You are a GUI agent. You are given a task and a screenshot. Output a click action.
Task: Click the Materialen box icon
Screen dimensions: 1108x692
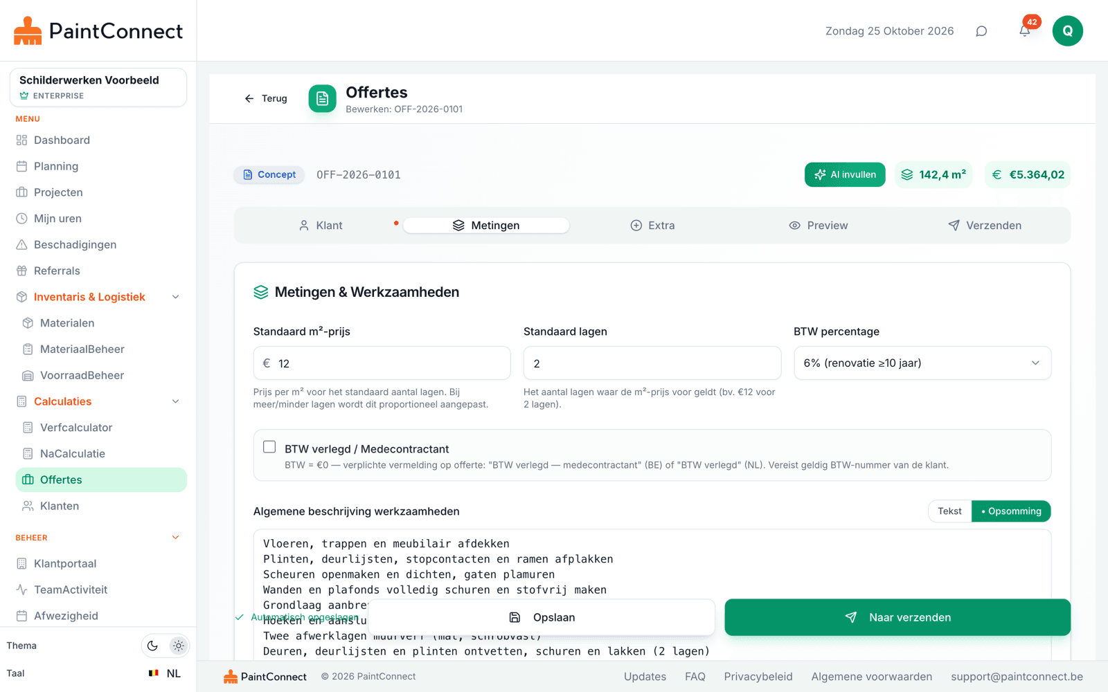coord(28,323)
